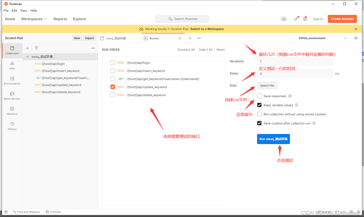Viewport: 364px width, 217px height.
Task: Click Select File for data
Action: tap(267, 86)
